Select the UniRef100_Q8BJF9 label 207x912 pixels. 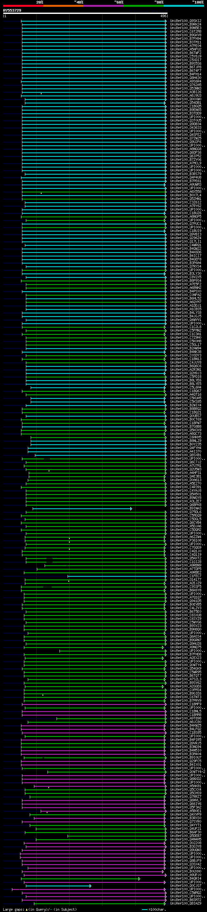tap(186, 861)
